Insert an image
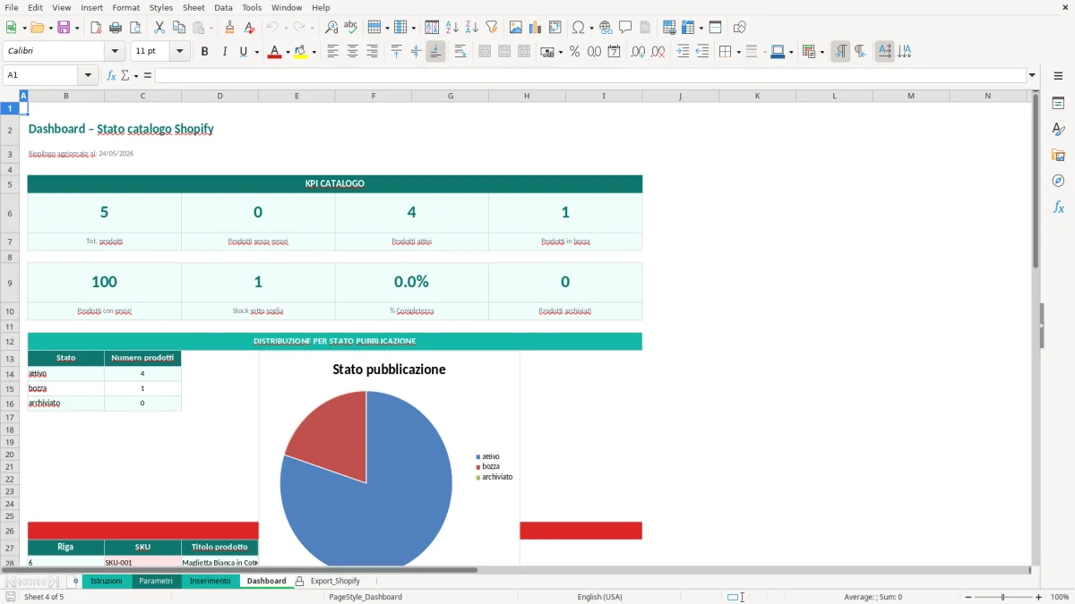This screenshot has width=1075, height=604. pos(516,28)
